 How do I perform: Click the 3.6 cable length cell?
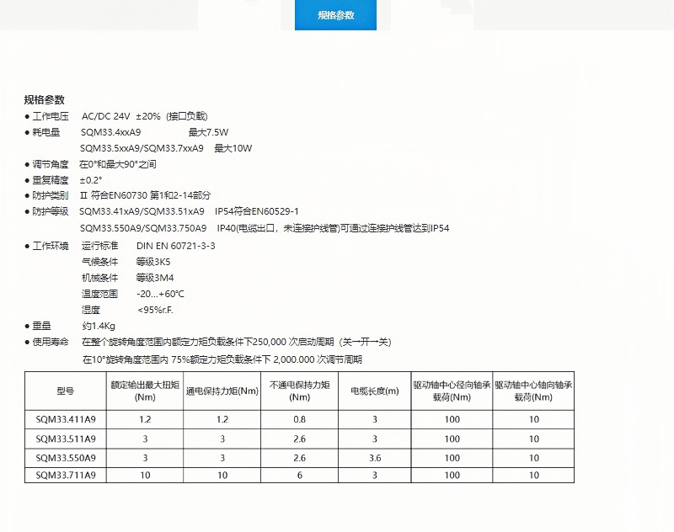[x=374, y=458]
